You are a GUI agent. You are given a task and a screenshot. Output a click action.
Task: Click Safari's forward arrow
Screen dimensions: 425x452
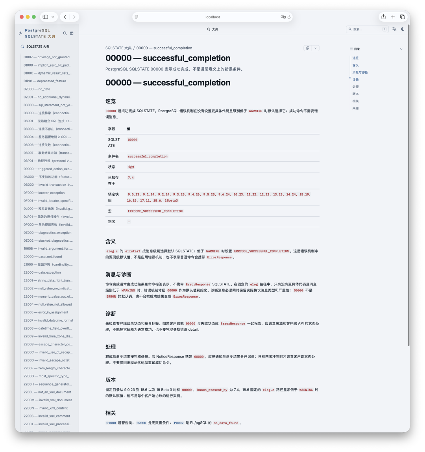click(x=74, y=17)
